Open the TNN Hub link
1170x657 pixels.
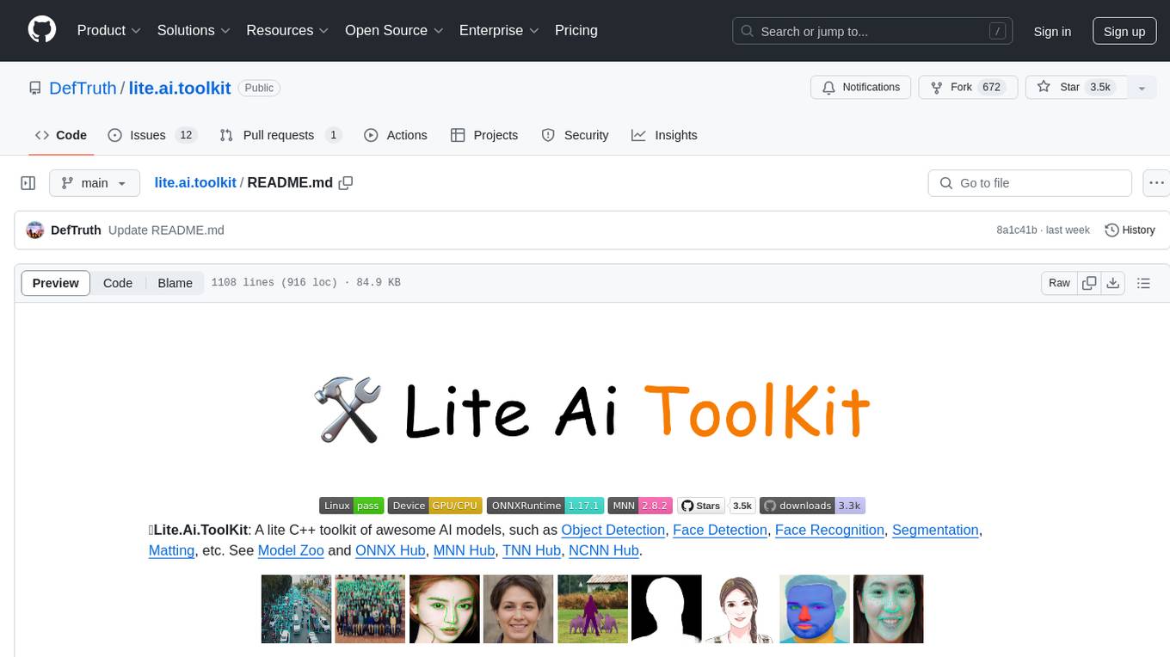click(532, 550)
